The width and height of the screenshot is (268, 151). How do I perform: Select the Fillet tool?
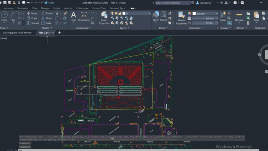pos(57,18)
